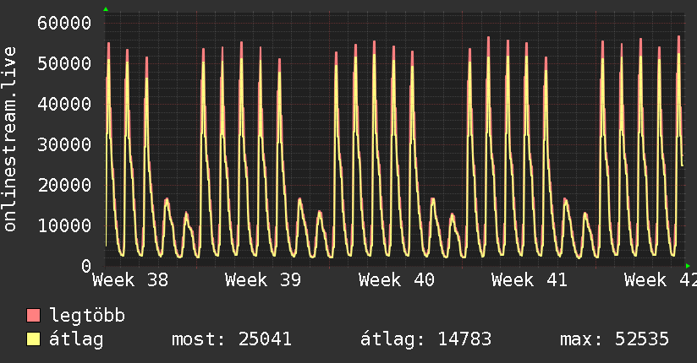This screenshot has width=697, height=363.
Task: Select the Week 42 axis label
Action: pyautogui.click(x=661, y=280)
